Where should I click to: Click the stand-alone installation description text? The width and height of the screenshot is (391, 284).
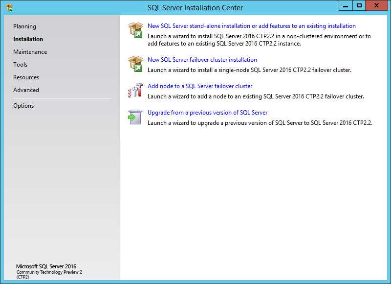pyautogui.click(x=260, y=40)
